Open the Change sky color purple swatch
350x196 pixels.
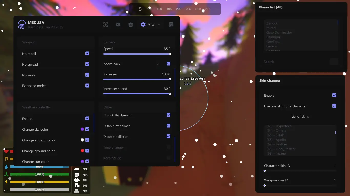82,129
